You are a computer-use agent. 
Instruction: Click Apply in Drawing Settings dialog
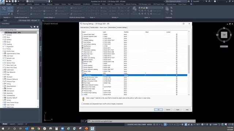177,110
